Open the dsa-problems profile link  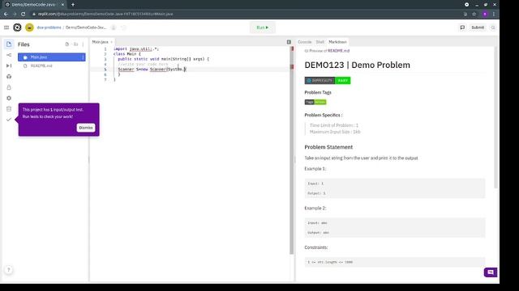(x=49, y=27)
